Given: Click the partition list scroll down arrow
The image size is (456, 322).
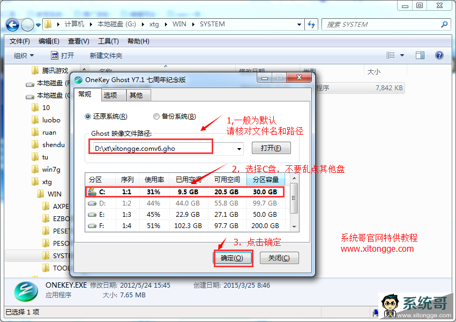Looking at the screenshot, I should [294, 227].
